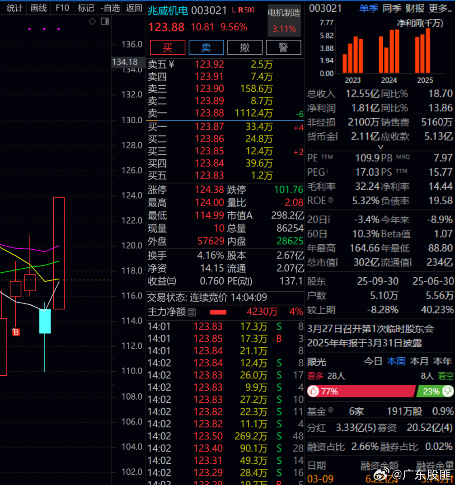Click the 警 alert button
This screenshot has width=455, height=485.
tap(283, 47)
